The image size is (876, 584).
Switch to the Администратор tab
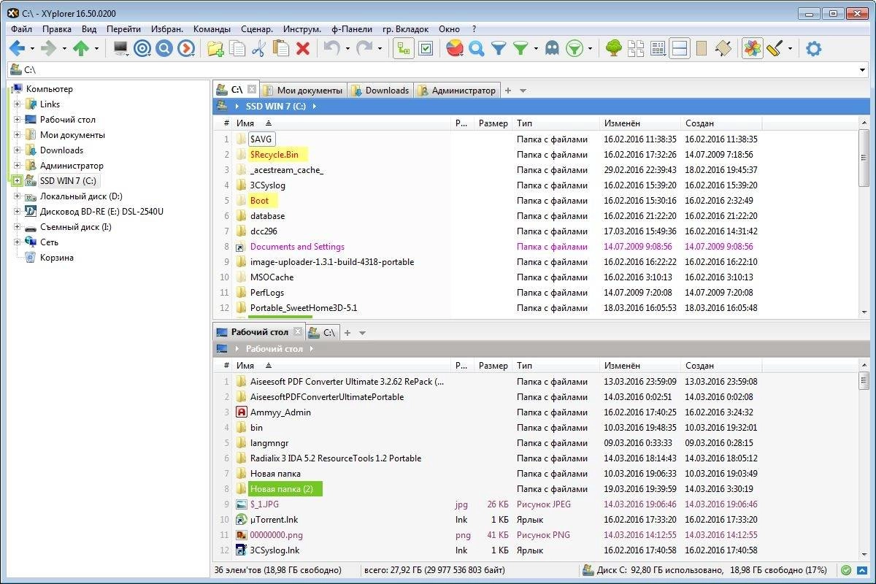coord(457,91)
